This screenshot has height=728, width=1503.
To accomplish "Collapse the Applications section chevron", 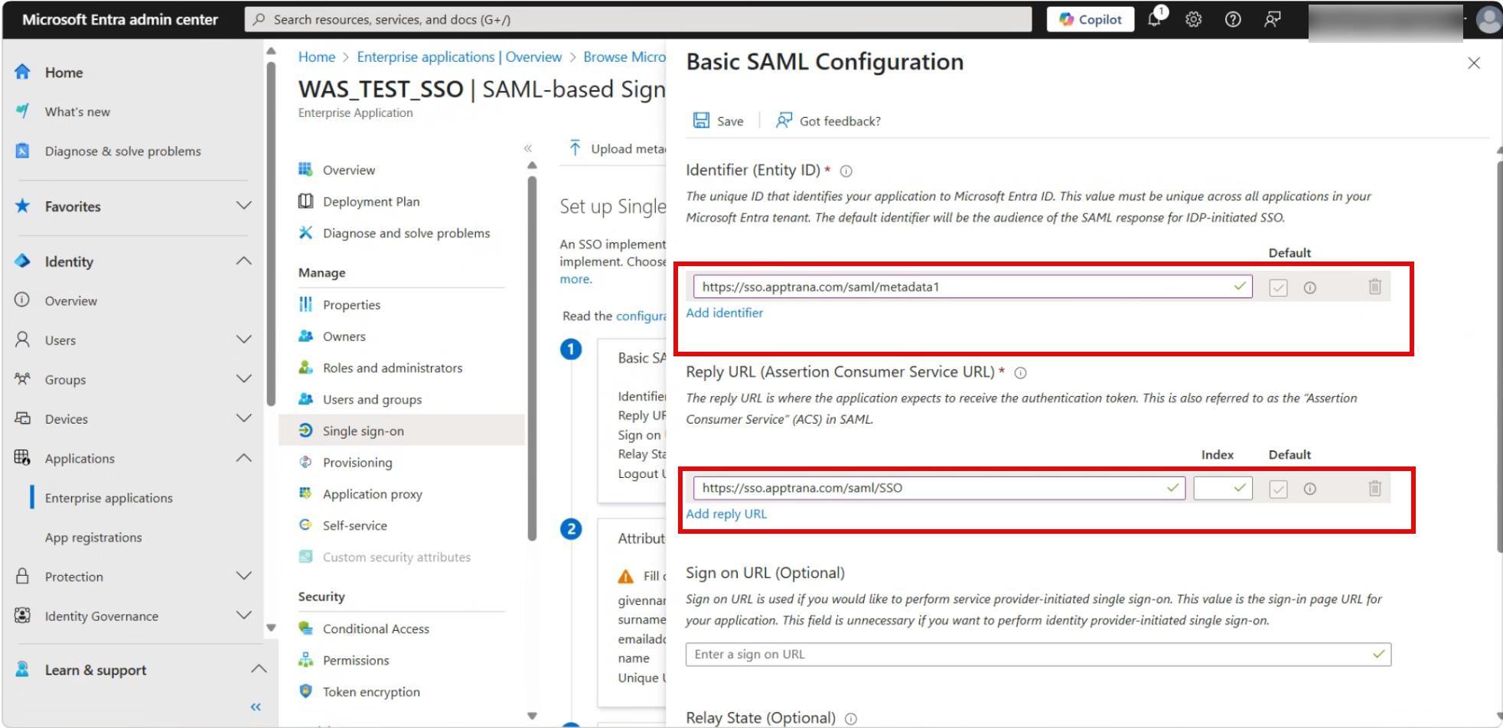I will [x=243, y=458].
